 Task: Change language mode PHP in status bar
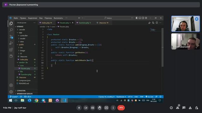(x=142, y=97)
